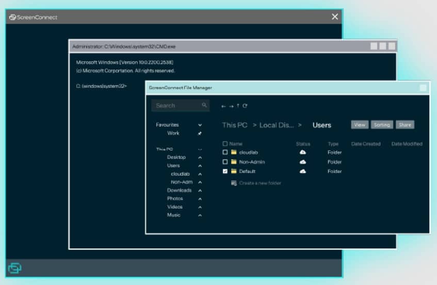Expand the Desktop tree chevron
Screen dimensions: 437x285
pos(200,157)
